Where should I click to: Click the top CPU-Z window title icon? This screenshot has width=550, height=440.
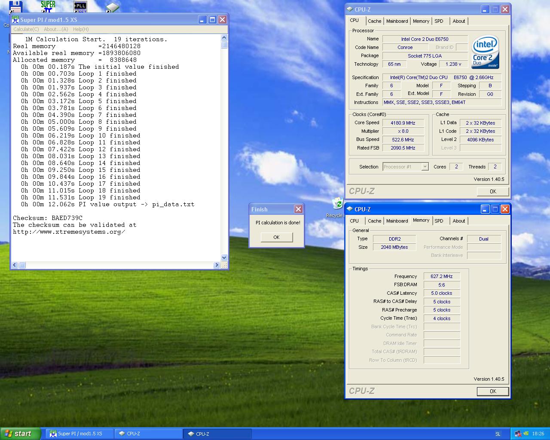click(350, 9)
